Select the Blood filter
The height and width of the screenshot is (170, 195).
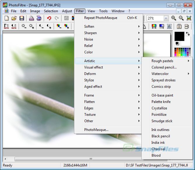(167, 155)
